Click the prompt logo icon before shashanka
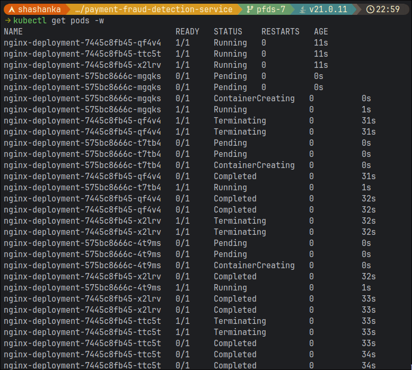 pyautogui.click(x=12, y=10)
